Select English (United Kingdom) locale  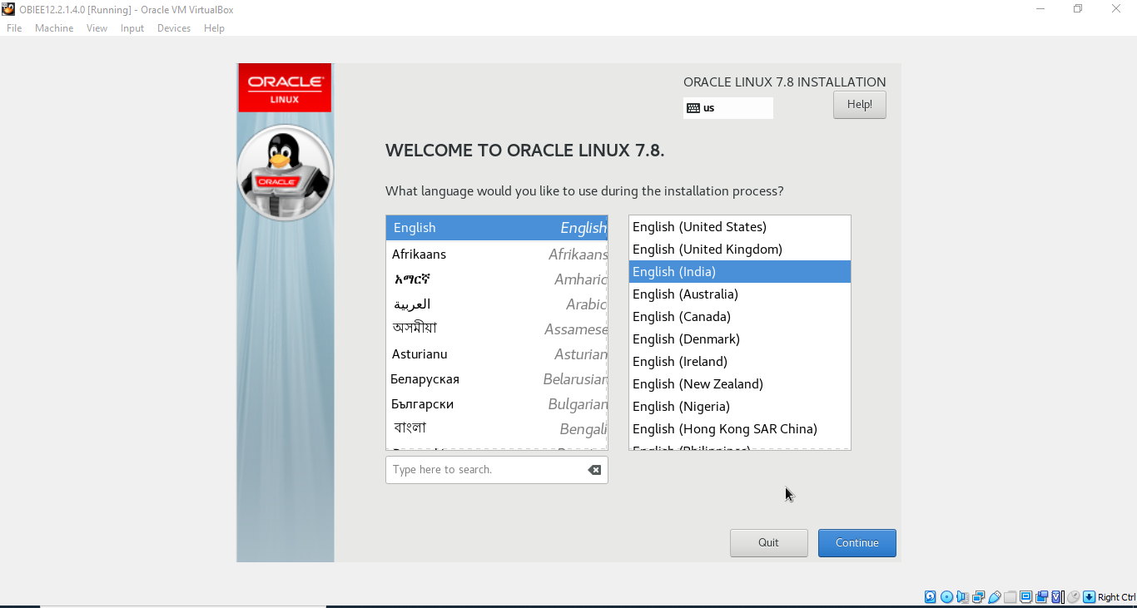tap(707, 249)
